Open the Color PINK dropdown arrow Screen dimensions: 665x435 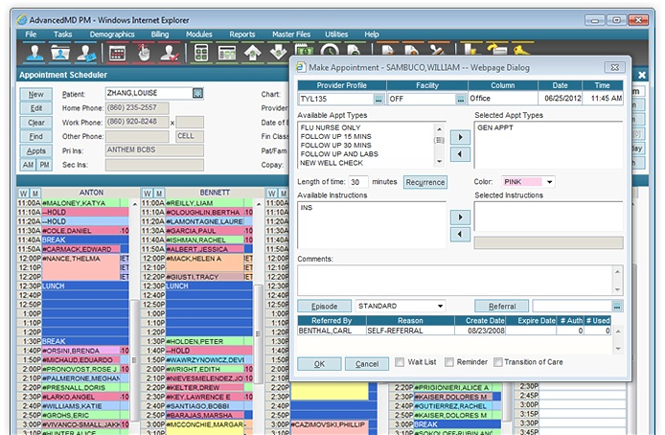pyautogui.click(x=549, y=182)
